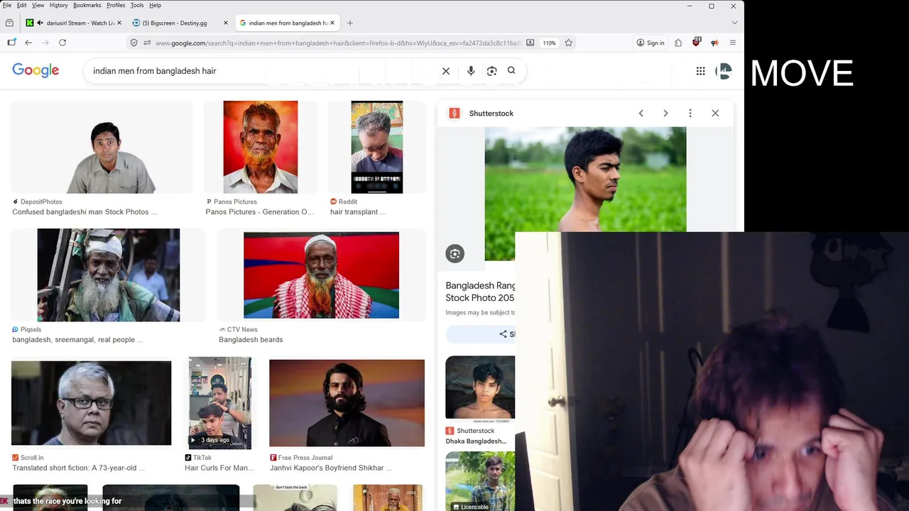Expand the list all tabs dropdown

click(734, 23)
